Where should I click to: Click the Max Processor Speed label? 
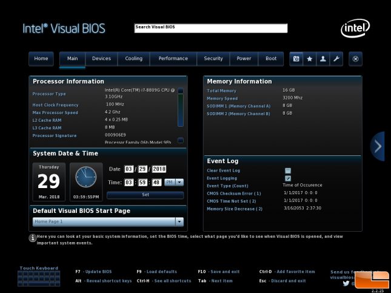[55, 113]
